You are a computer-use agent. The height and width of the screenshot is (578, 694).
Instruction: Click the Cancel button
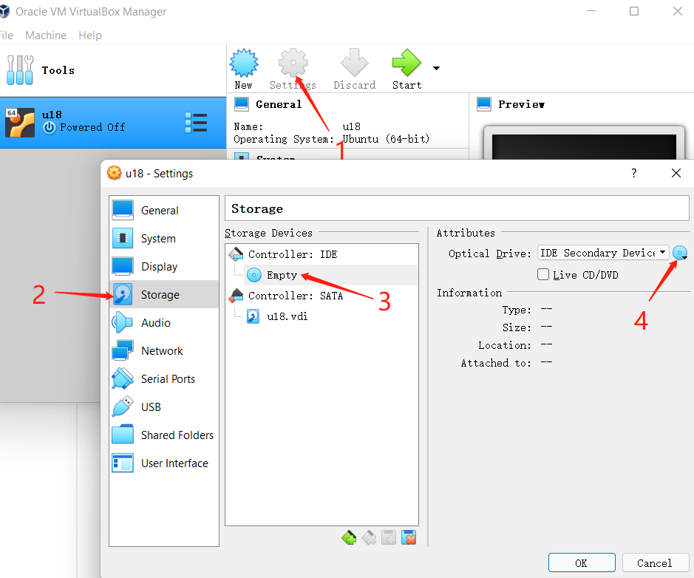click(x=654, y=562)
